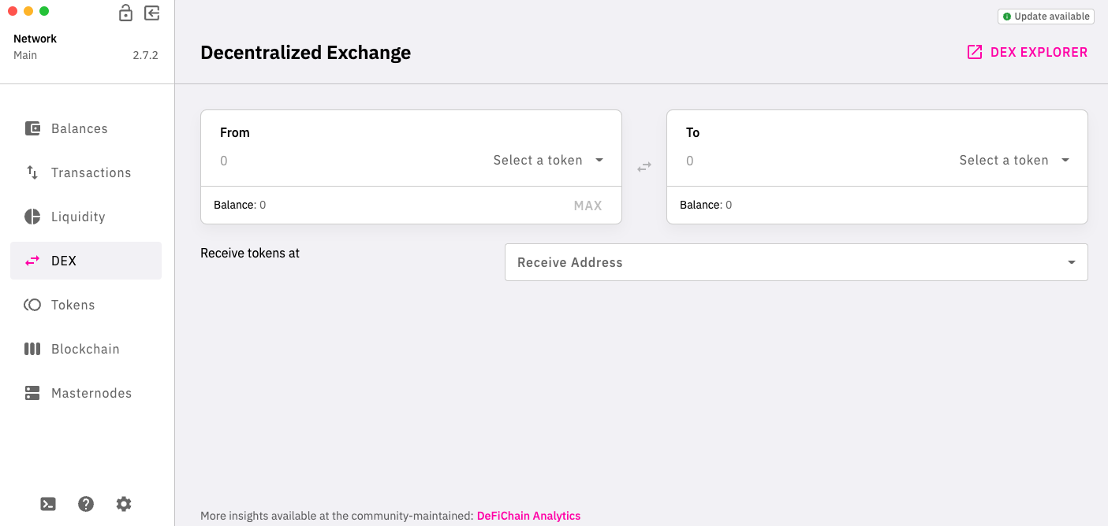Open the DeFiChain Analytics link
This screenshot has height=526, width=1108.
coord(528,516)
